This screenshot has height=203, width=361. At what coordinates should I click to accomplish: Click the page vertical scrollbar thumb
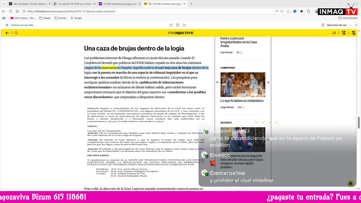[x=359, y=122]
